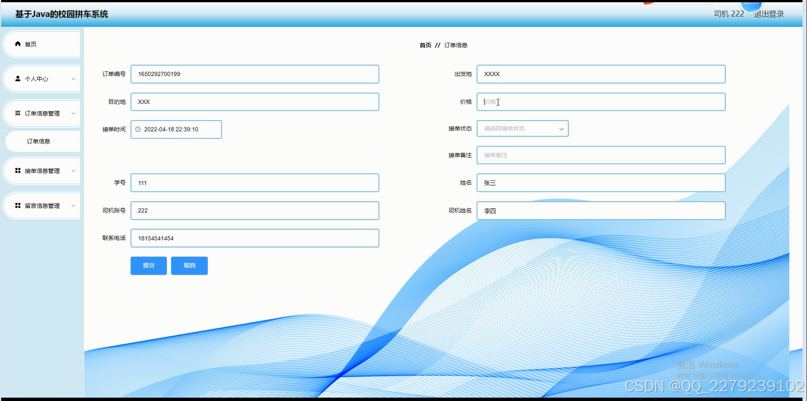The width and height of the screenshot is (807, 401).
Task: Focus the 司机账号 input field
Action: [255, 211]
